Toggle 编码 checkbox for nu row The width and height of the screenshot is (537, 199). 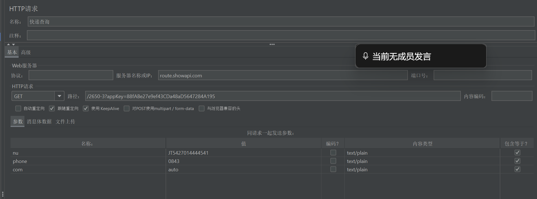pos(333,153)
